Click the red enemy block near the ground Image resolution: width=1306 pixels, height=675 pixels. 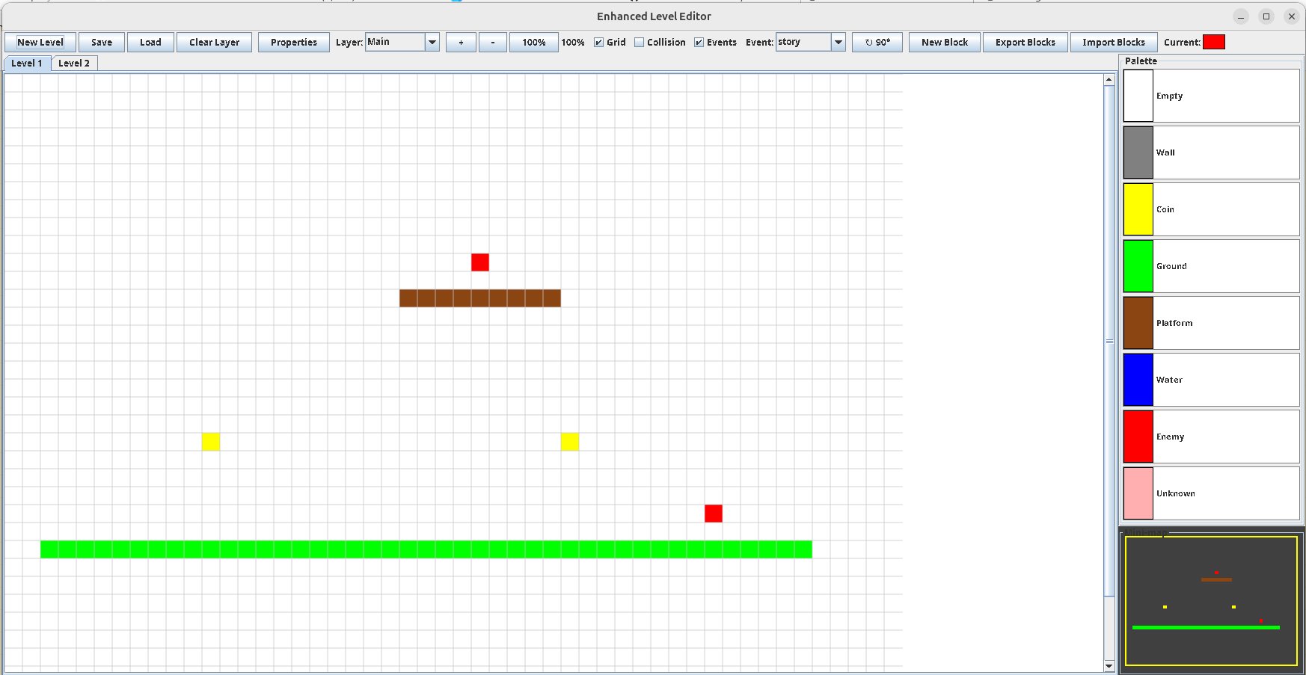point(714,514)
